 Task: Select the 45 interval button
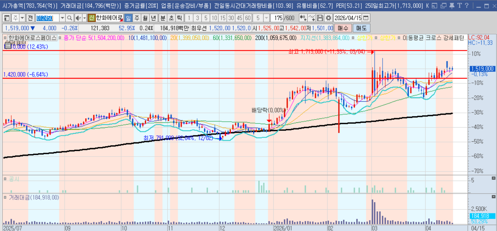coord(239,18)
